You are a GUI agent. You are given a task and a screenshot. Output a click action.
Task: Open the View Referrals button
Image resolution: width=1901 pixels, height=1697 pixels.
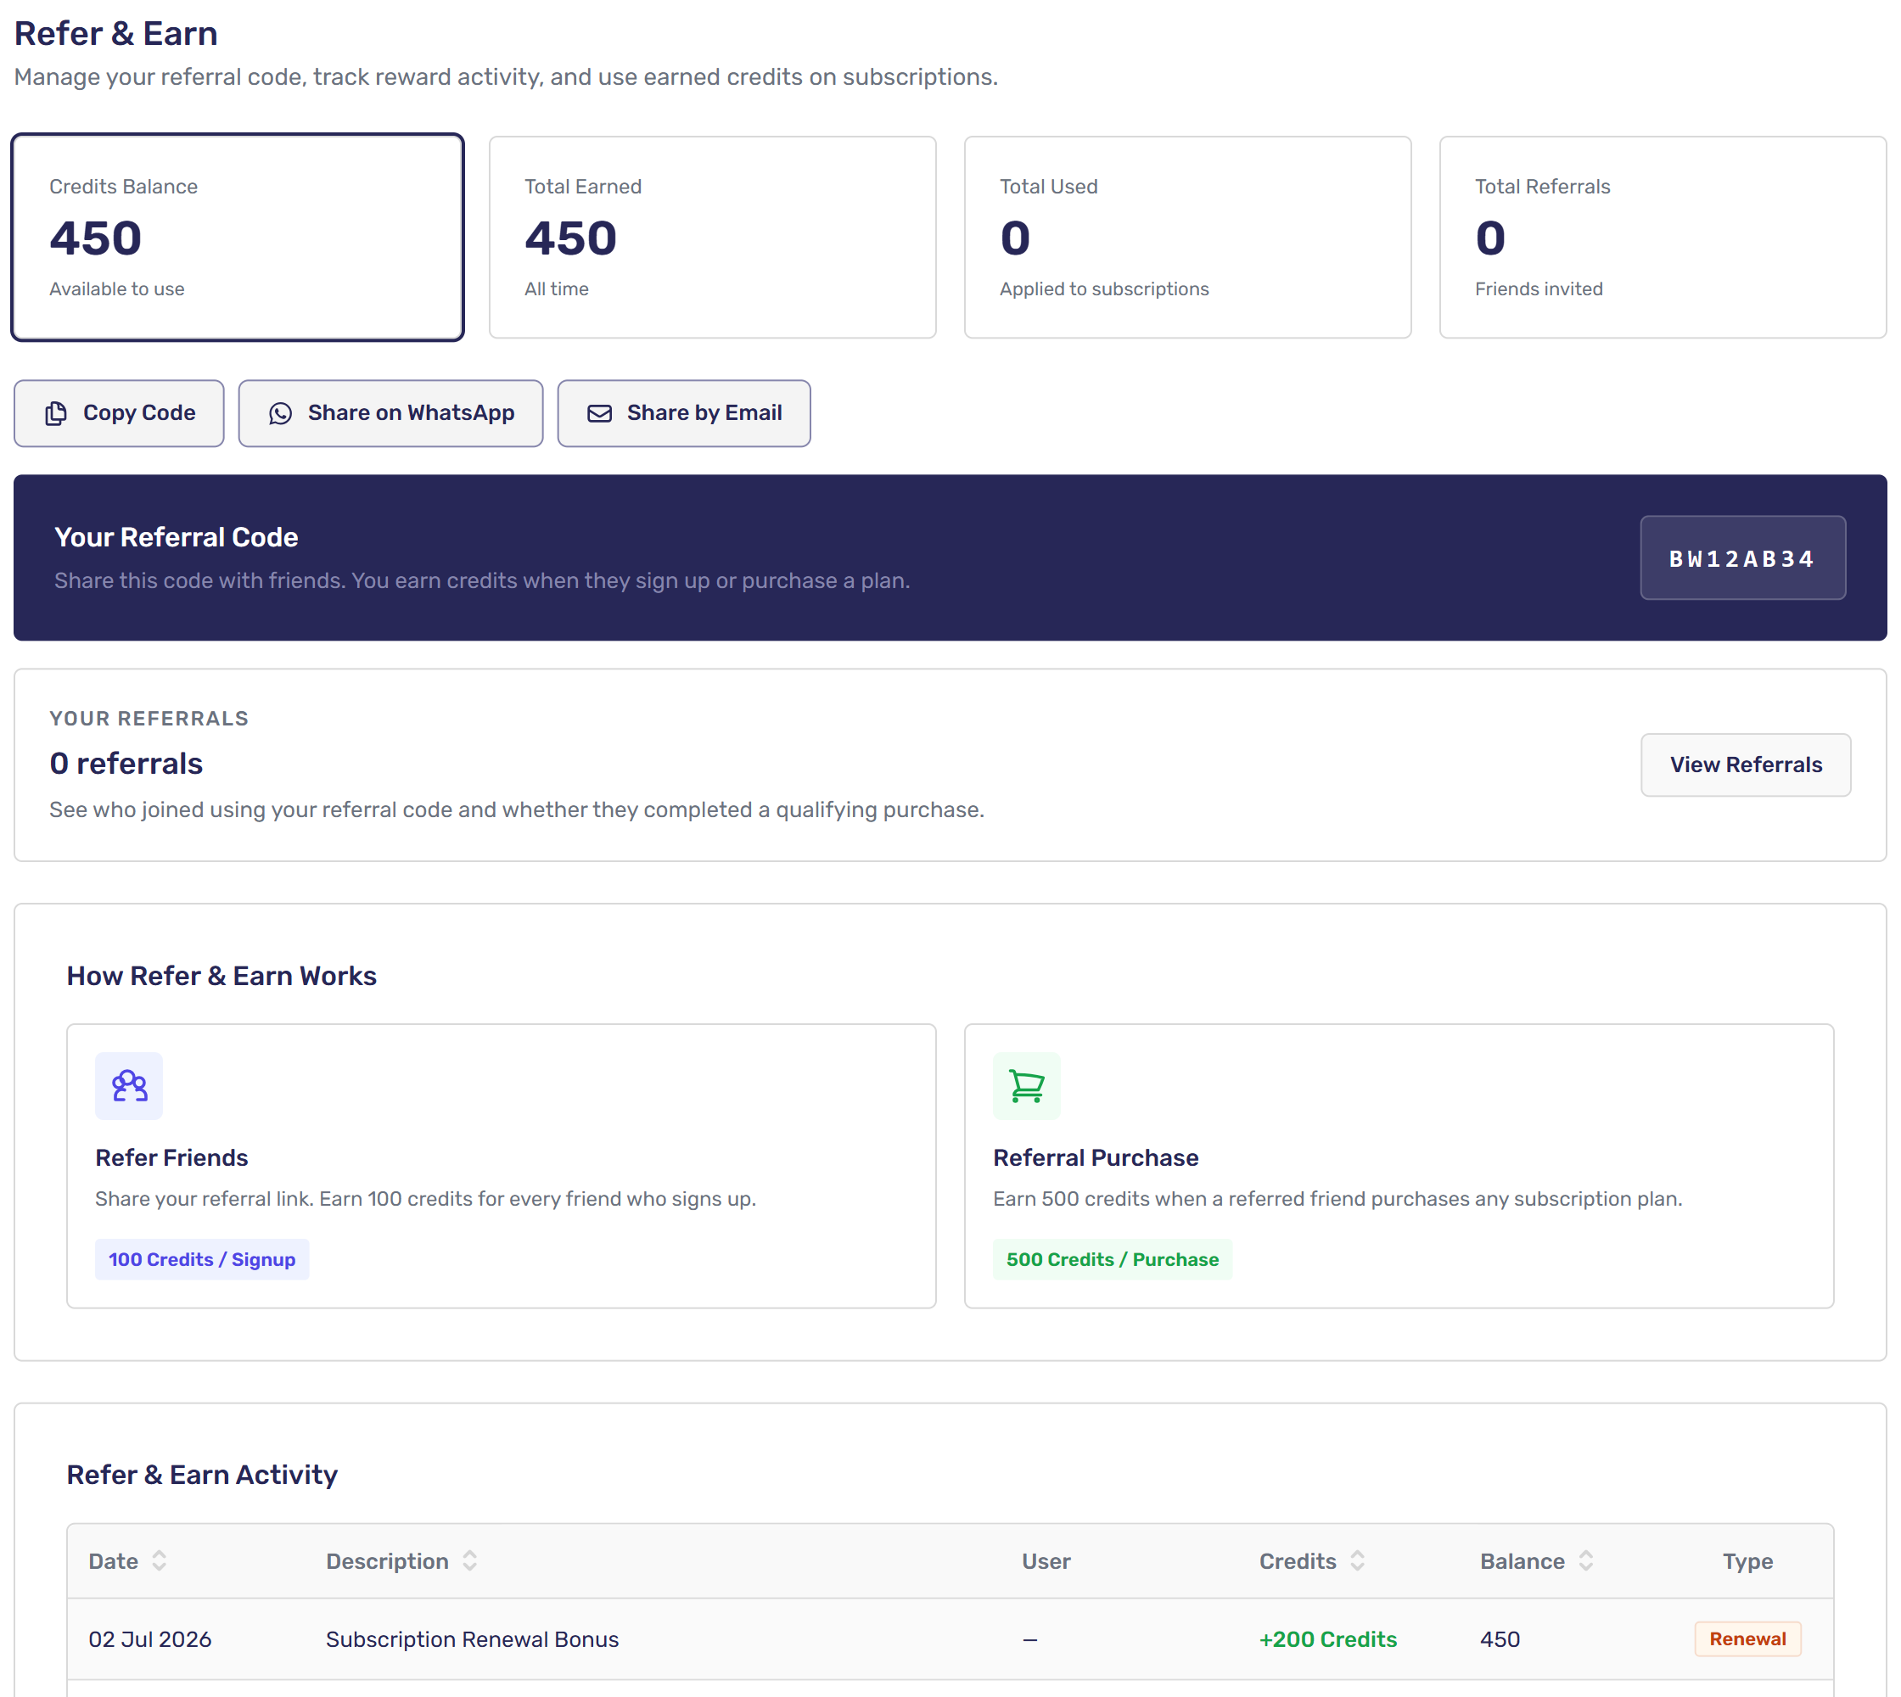(1745, 764)
